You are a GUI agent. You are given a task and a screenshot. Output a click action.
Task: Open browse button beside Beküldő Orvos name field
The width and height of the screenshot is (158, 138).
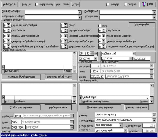click(72, 122)
